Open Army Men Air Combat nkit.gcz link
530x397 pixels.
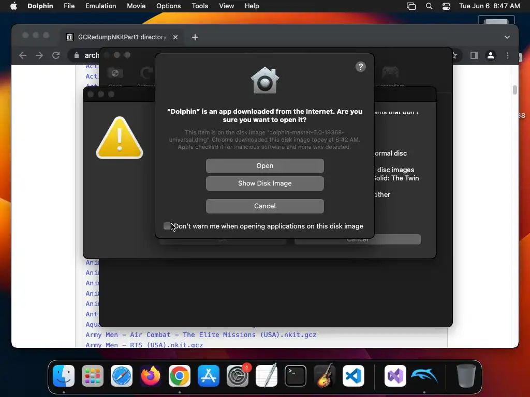pos(201,335)
